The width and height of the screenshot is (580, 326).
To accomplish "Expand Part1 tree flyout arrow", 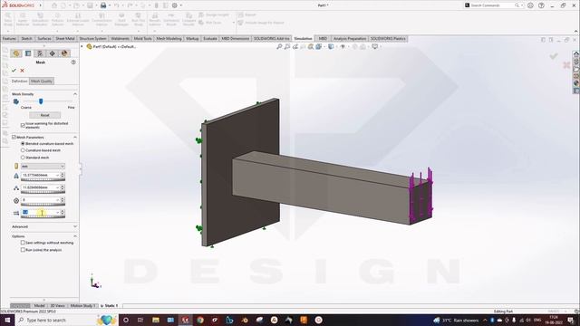I will pos(82,46).
